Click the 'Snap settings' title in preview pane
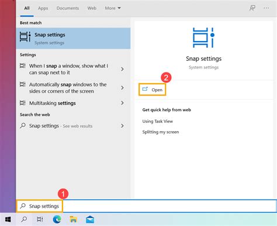This screenshot has width=277, height=226. coord(203,59)
